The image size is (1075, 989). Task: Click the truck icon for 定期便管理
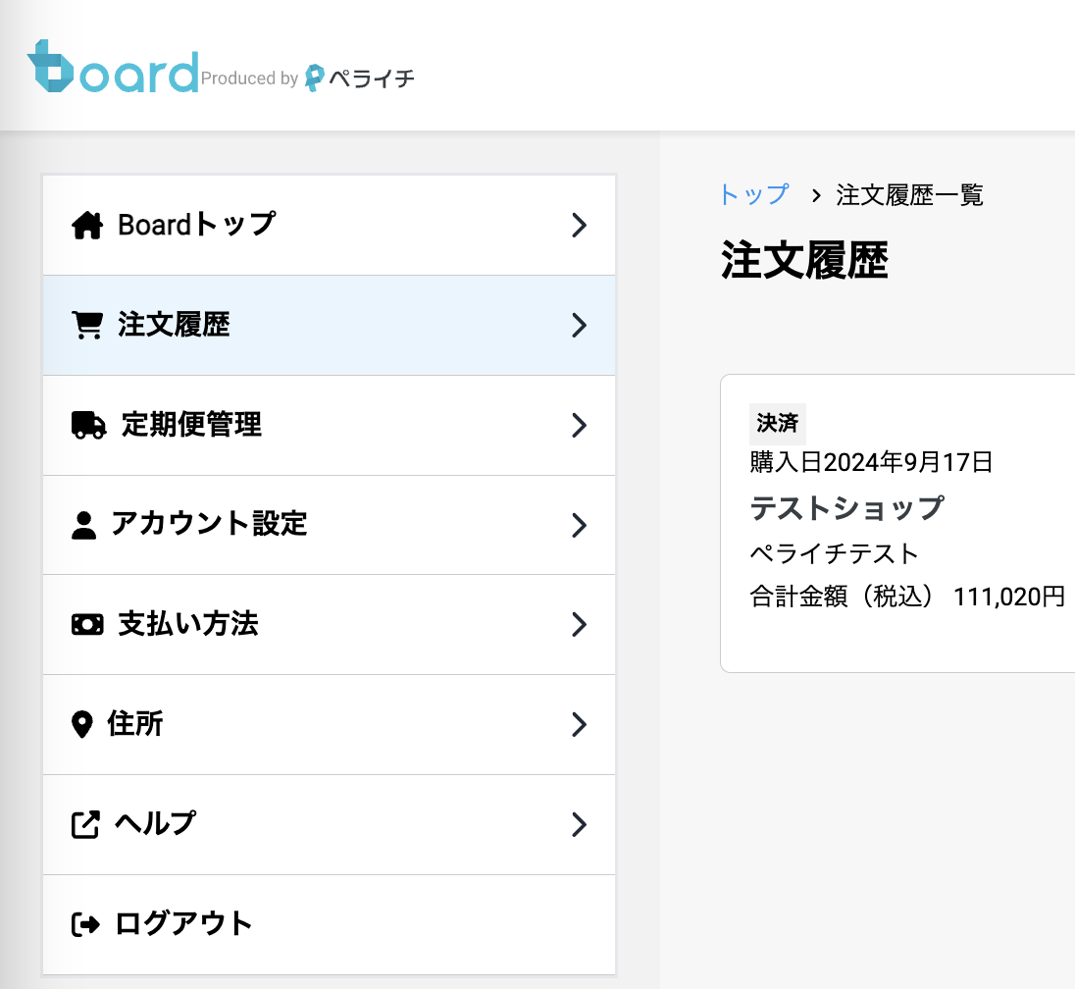(89, 425)
